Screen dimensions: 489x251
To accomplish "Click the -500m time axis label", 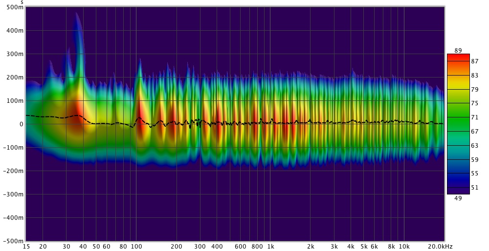I will tap(13, 241).
